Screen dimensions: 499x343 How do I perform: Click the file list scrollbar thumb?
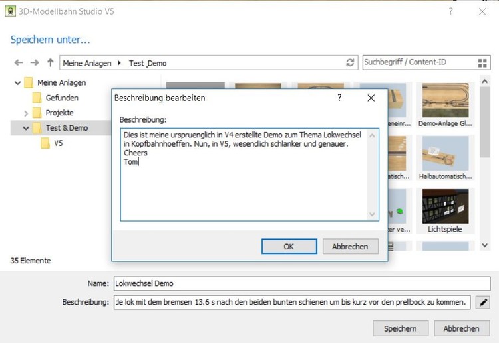(x=484, y=122)
